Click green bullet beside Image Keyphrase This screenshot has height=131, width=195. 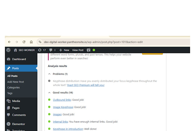click(x=49, y=107)
